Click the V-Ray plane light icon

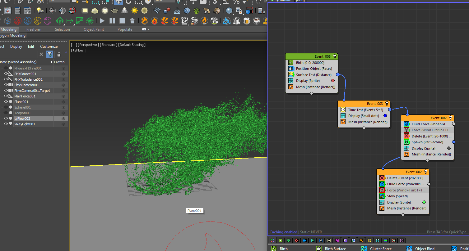pyautogui.click(x=85, y=11)
